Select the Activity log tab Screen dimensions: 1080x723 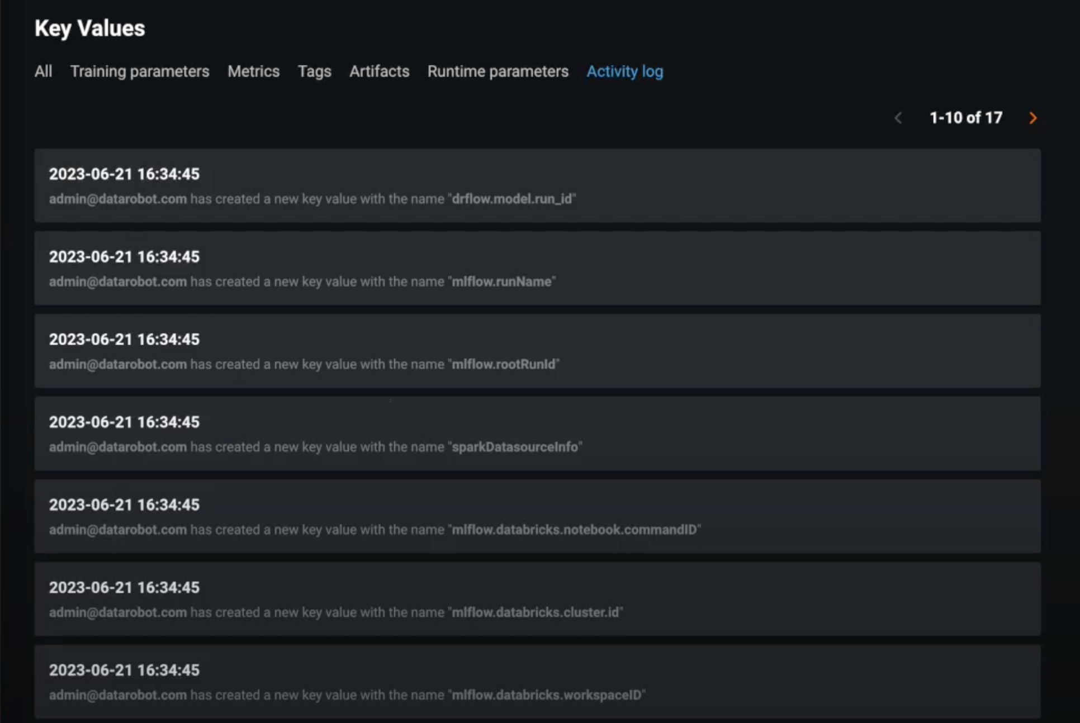[624, 72]
